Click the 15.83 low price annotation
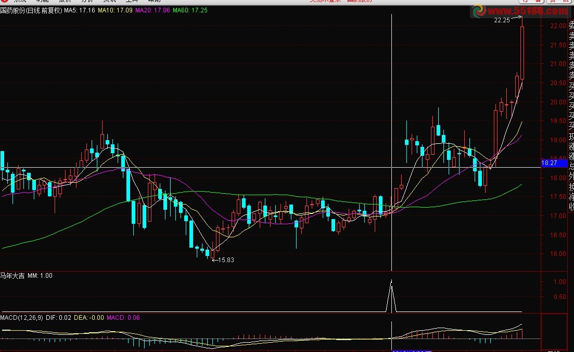The image size is (574, 352). coord(226,260)
